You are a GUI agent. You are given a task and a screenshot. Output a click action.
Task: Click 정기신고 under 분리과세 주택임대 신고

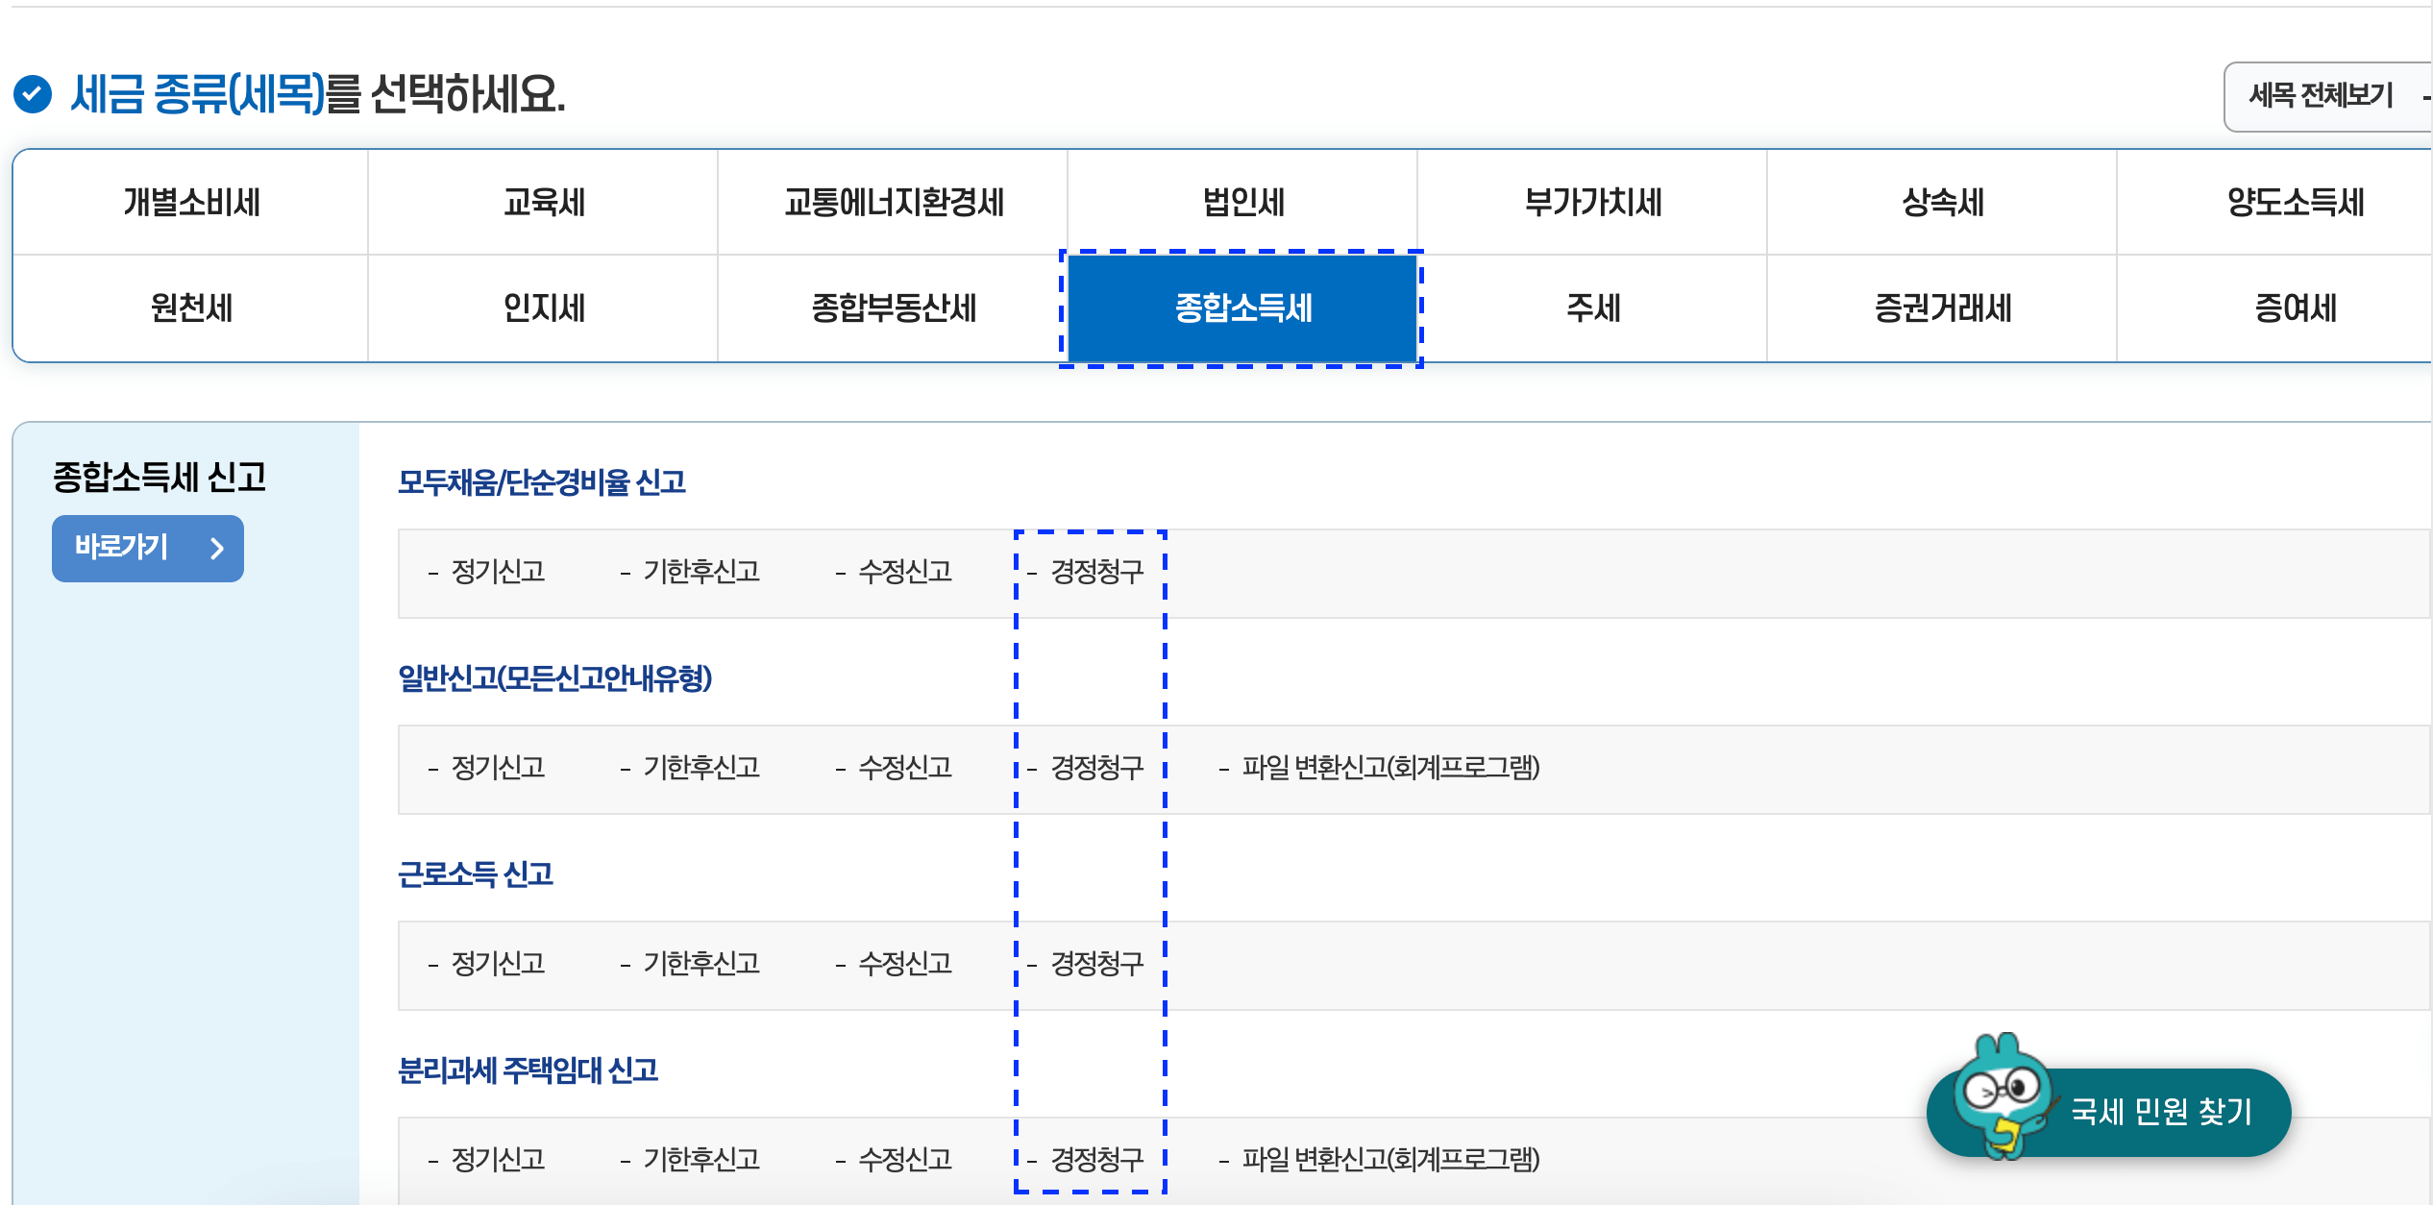(497, 1160)
